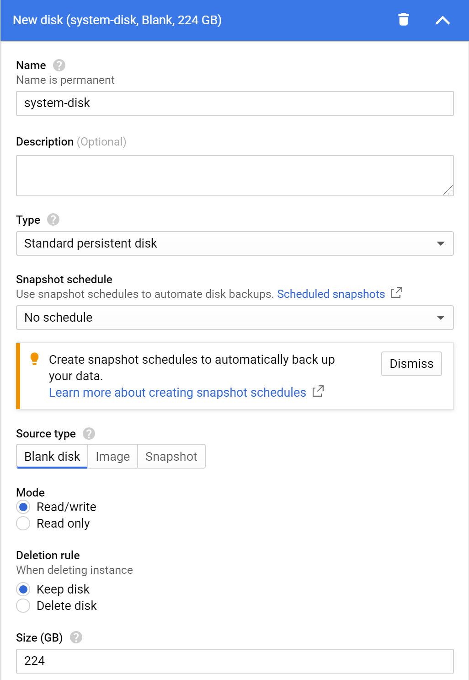Open the Scheduled snapshots link
Viewport: 469px width, 680px height.
click(331, 294)
